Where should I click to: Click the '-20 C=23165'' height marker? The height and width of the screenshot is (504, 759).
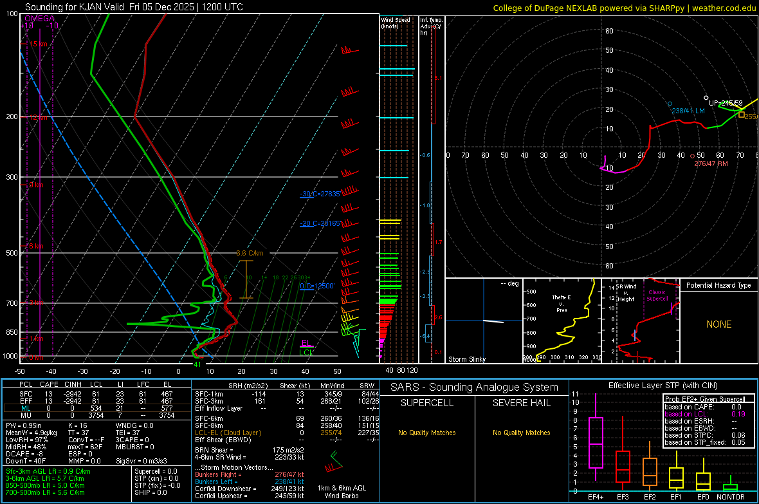point(320,223)
